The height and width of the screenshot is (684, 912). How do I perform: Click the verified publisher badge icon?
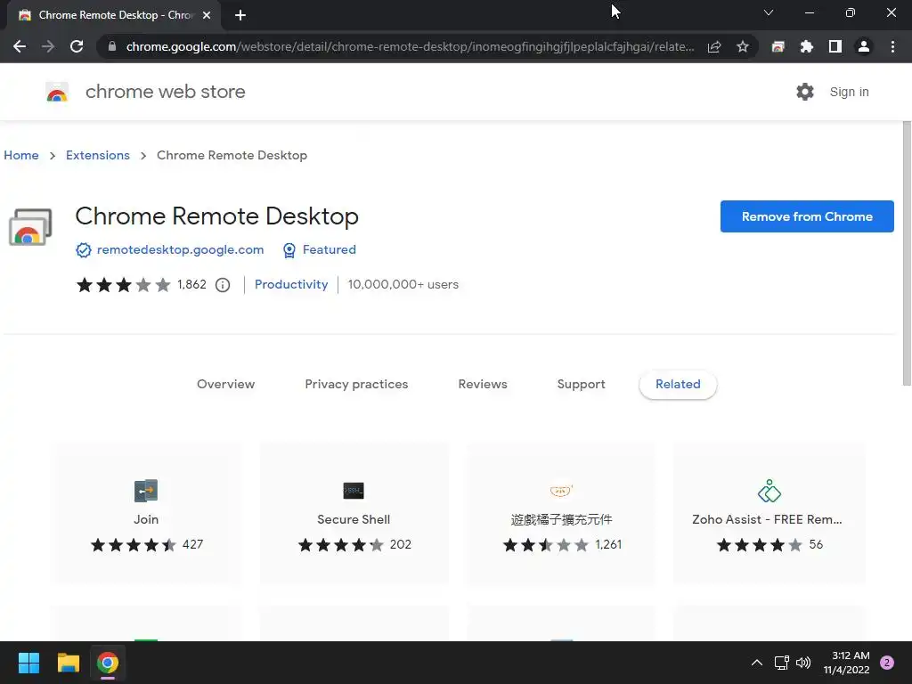click(84, 250)
